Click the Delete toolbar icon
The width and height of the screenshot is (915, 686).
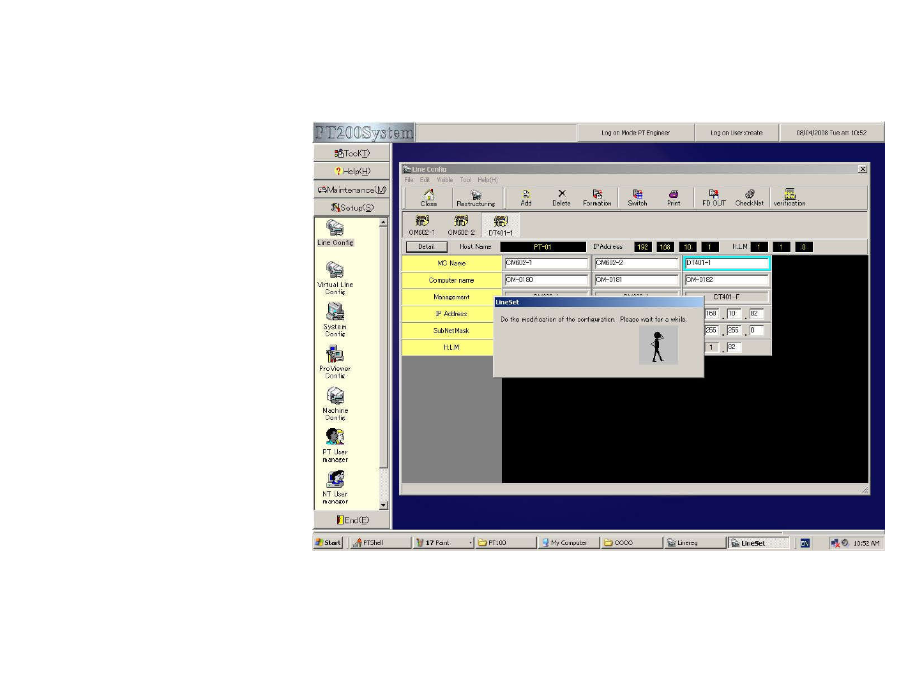(x=561, y=198)
